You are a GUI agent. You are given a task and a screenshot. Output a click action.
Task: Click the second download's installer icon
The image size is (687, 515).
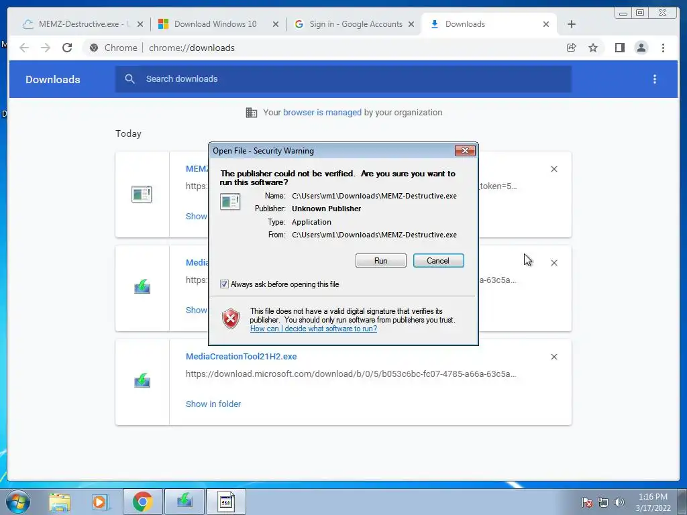(142, 287)
